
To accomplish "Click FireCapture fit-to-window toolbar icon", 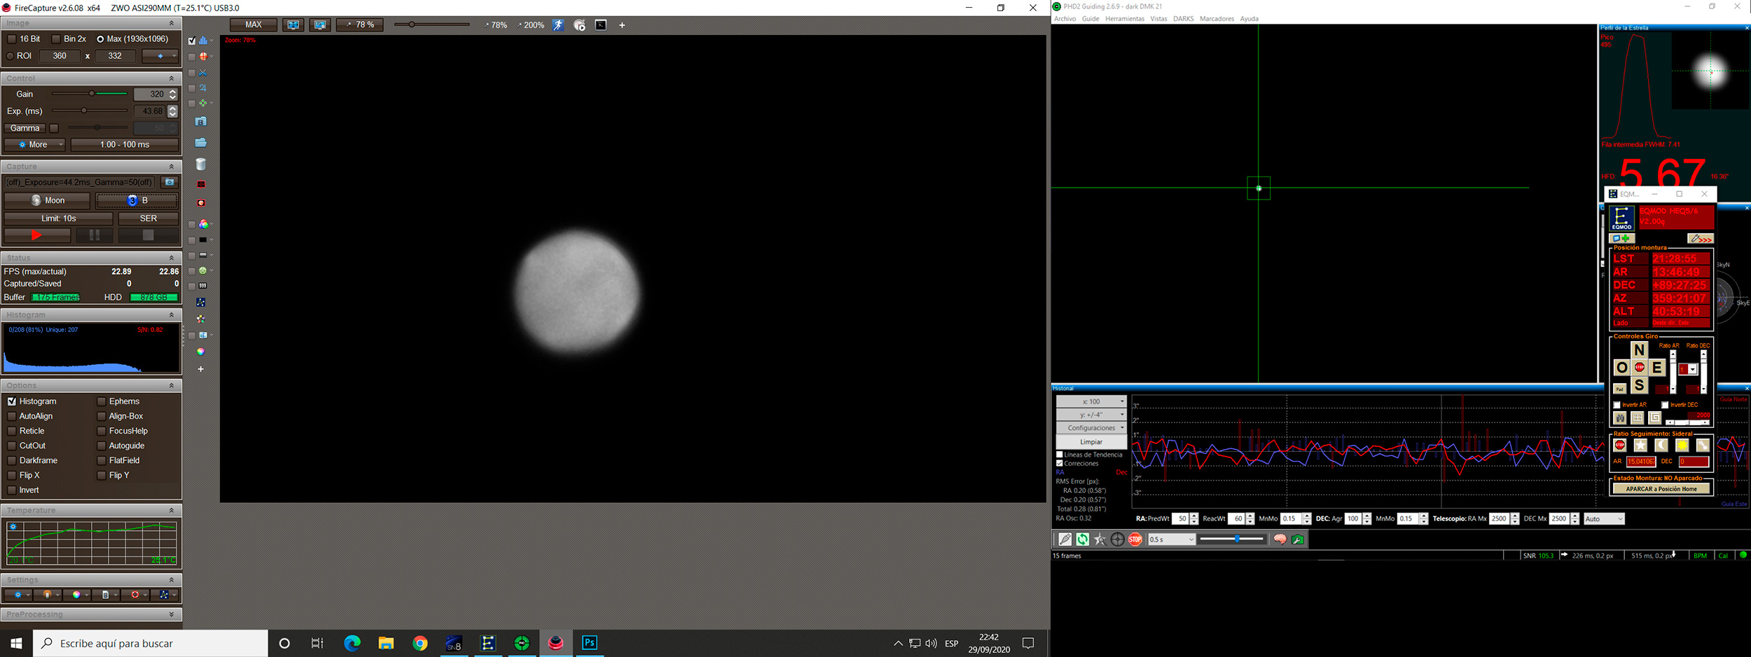I will [293, 25].
